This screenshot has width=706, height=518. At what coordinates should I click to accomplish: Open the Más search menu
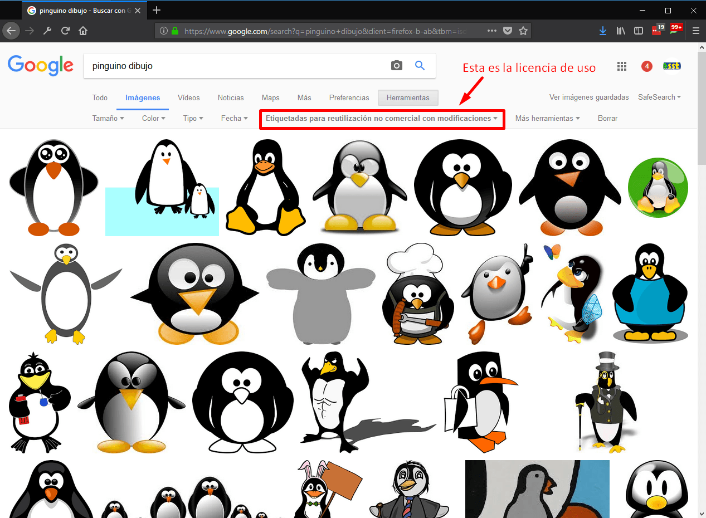(304, 97)
